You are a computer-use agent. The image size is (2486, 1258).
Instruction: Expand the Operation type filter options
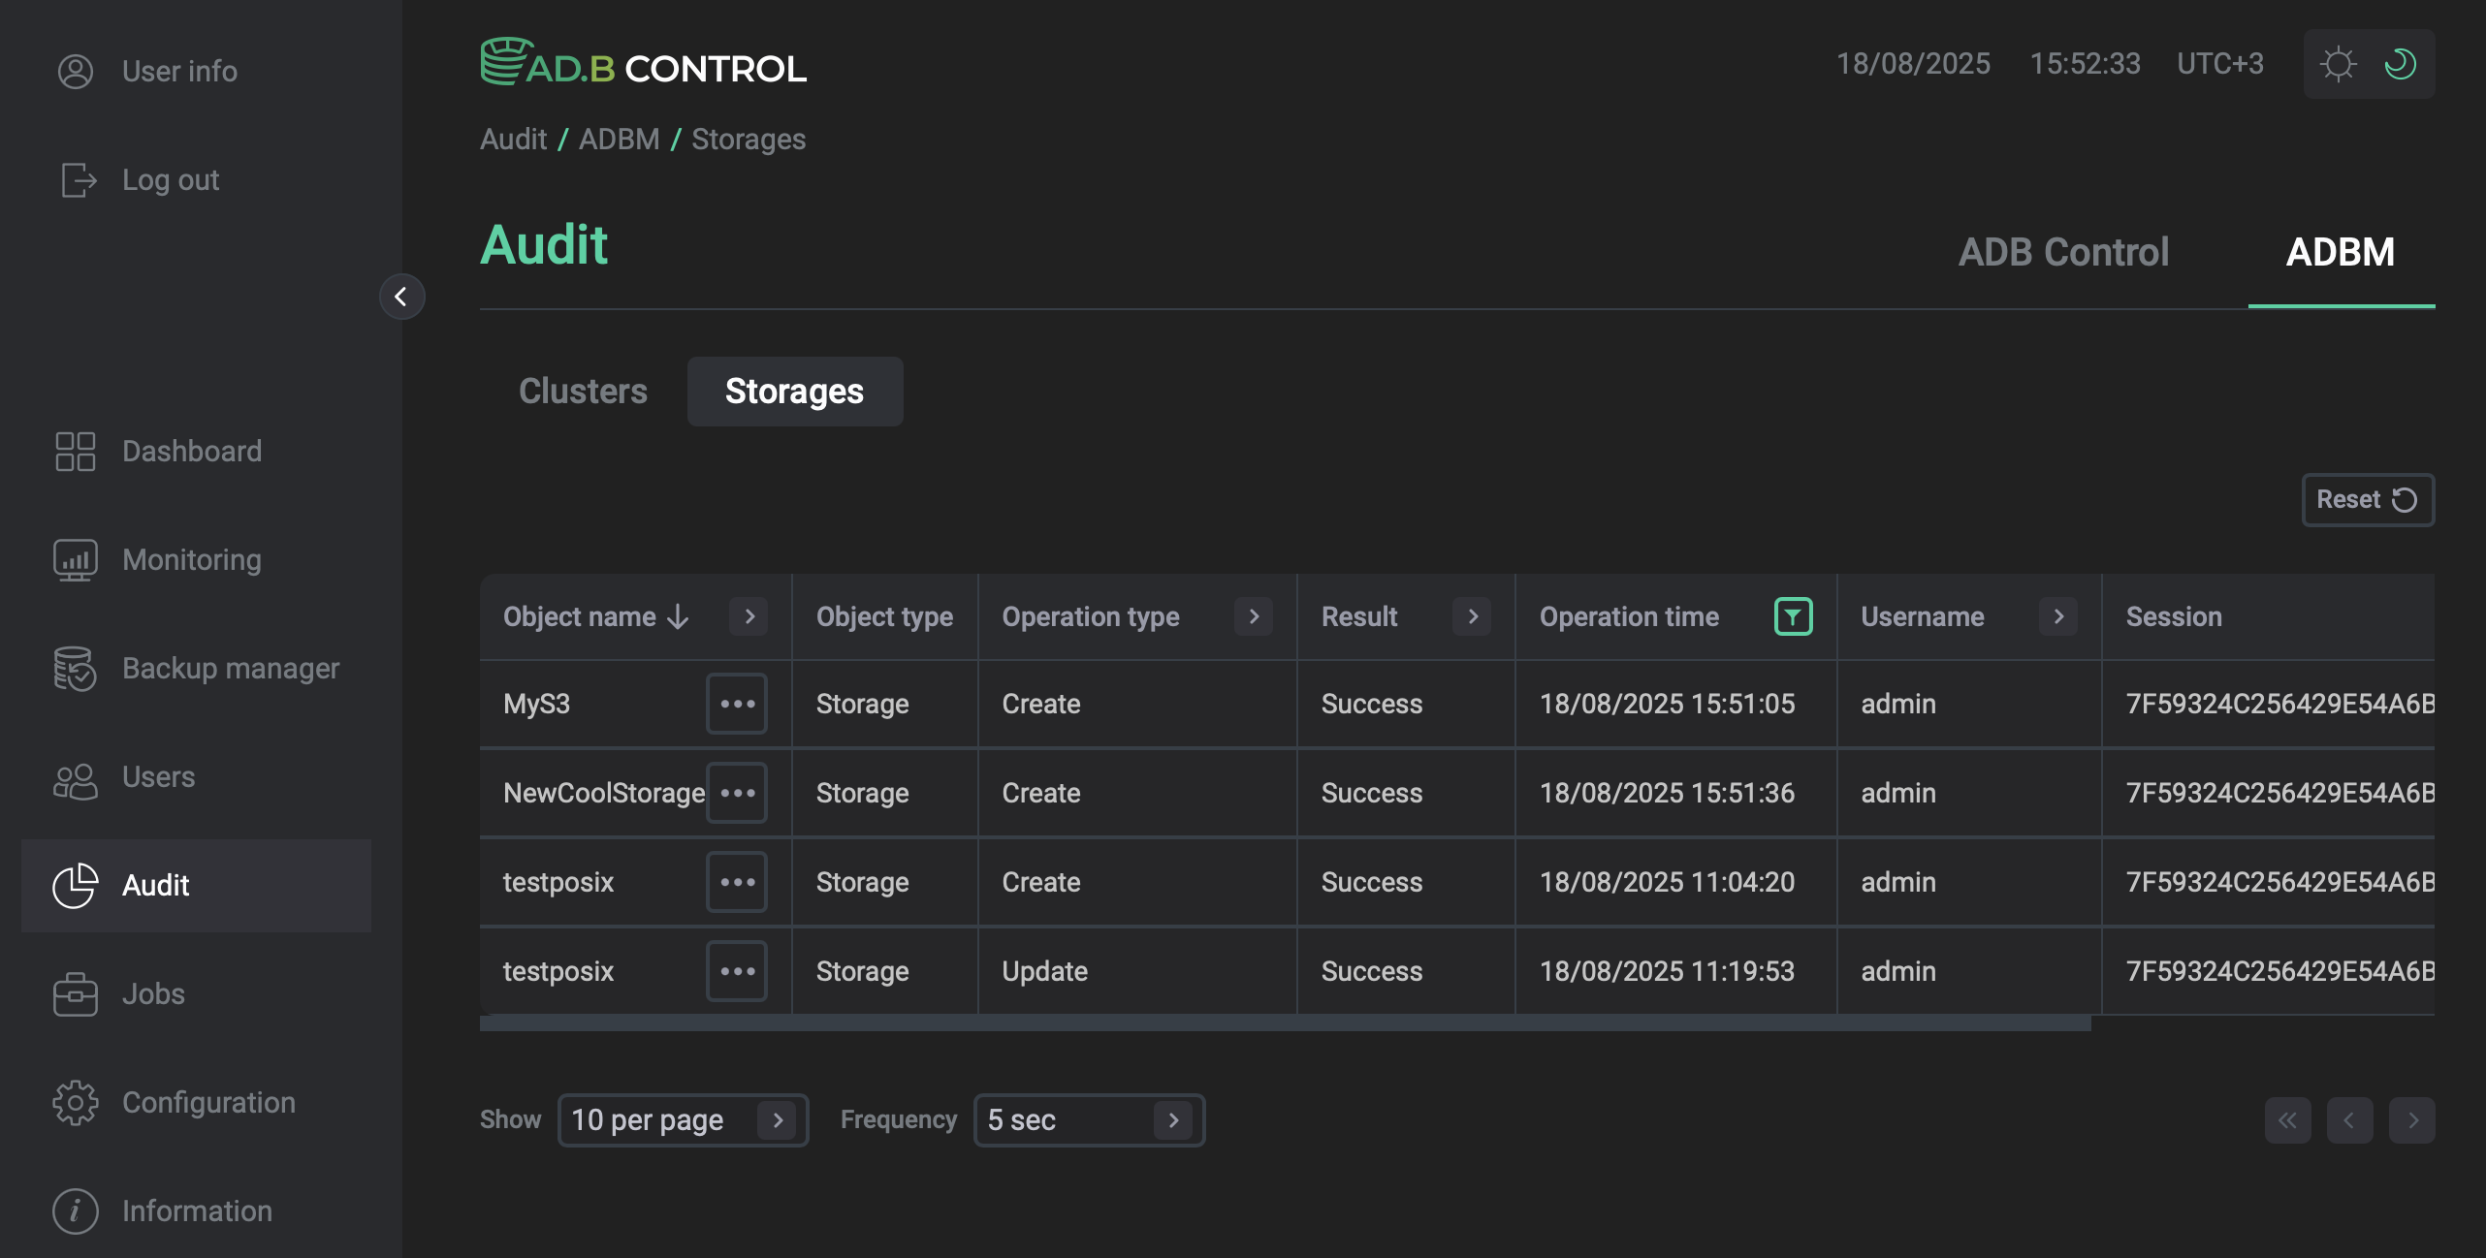pyautogui.click(x=1254, y=616)
